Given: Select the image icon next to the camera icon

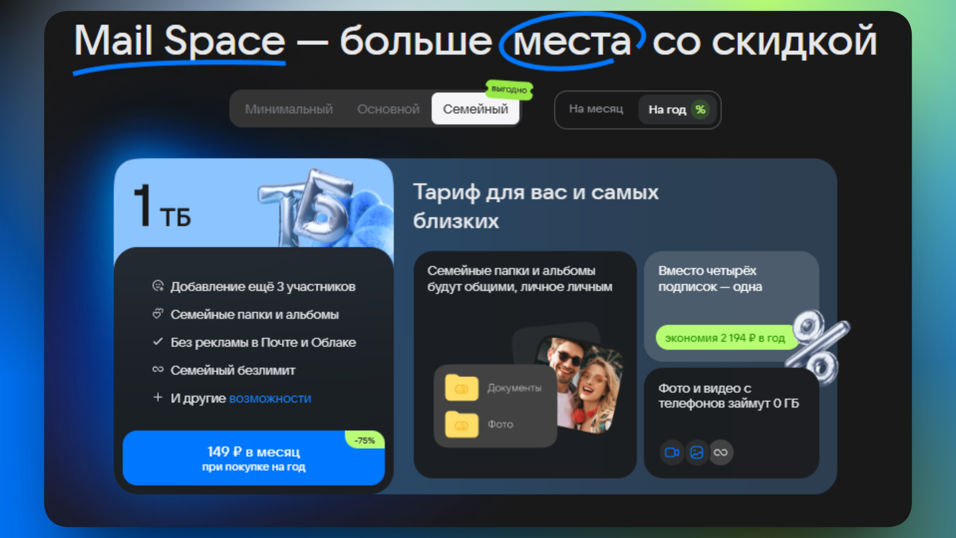Looking at the screenshot, I should pos(697,452).
